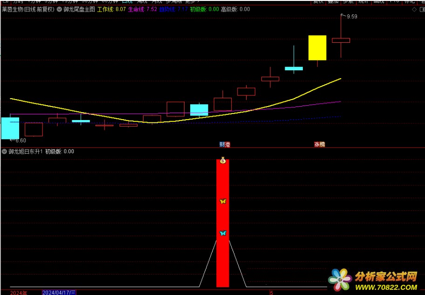Image resolution: width=425 pixels, height=295 pixels.
Task: Click the 财港 tag label
Action: tap(225, 145)
